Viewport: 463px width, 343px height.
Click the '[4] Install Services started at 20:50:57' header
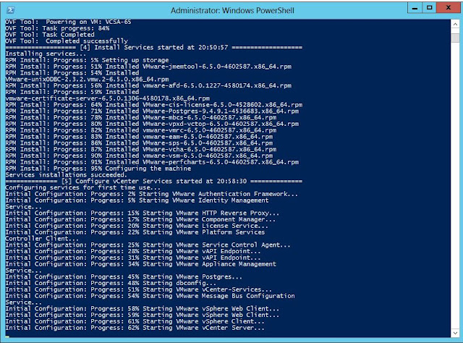[x=154, y=47]
